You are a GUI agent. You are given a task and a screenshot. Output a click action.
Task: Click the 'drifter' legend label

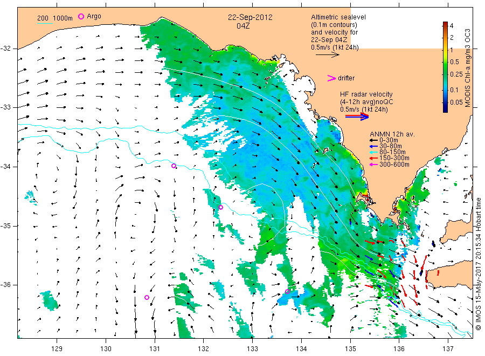[346, 78]
